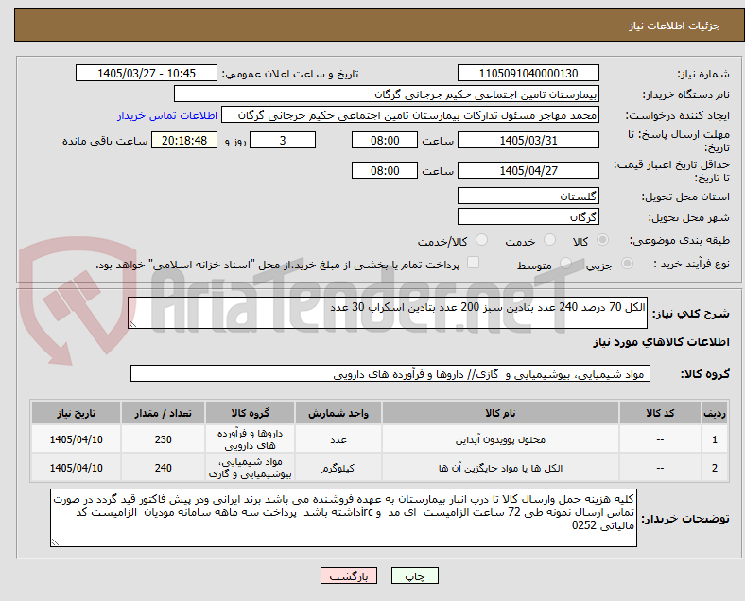Click the announcement date field 1405/03/27 - 10:45
The image size is (745, 601).
click(147, 73)
